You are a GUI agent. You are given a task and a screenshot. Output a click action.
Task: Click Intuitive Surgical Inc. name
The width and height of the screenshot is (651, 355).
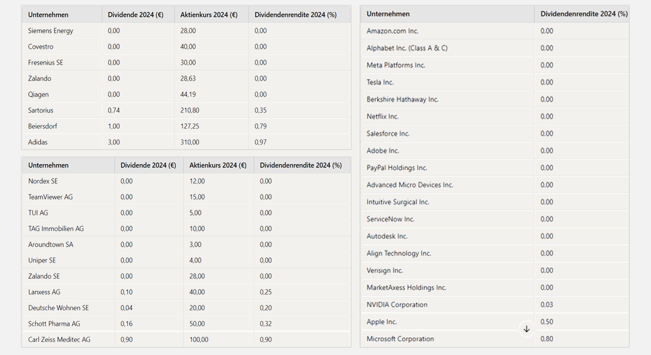tap(398, 202)
